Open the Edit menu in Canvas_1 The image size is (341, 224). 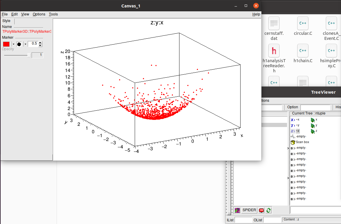[x=14, y=14]
